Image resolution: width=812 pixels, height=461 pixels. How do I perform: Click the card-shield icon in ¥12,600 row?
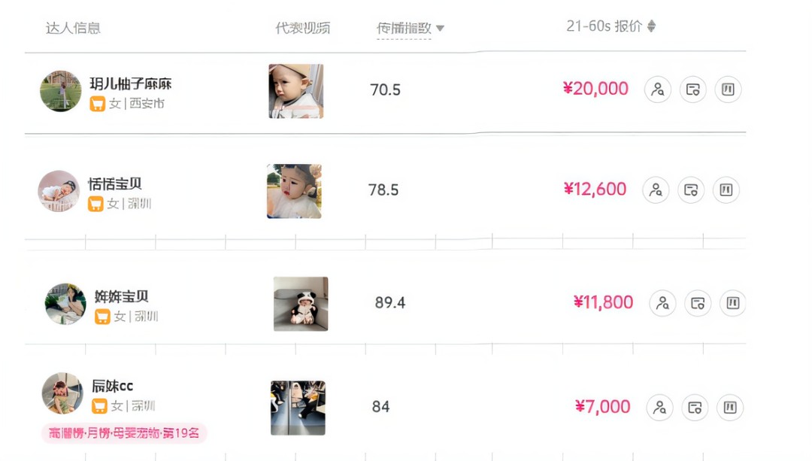[691, 190]
